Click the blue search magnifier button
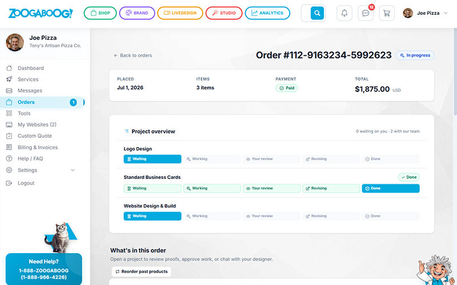Image resolution: width=457 pixels, height=285 pixels. 317,13
